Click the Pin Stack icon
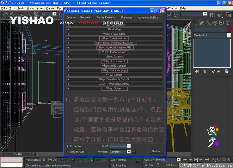Viewport: 233px width, 168px height. [197, 72]
